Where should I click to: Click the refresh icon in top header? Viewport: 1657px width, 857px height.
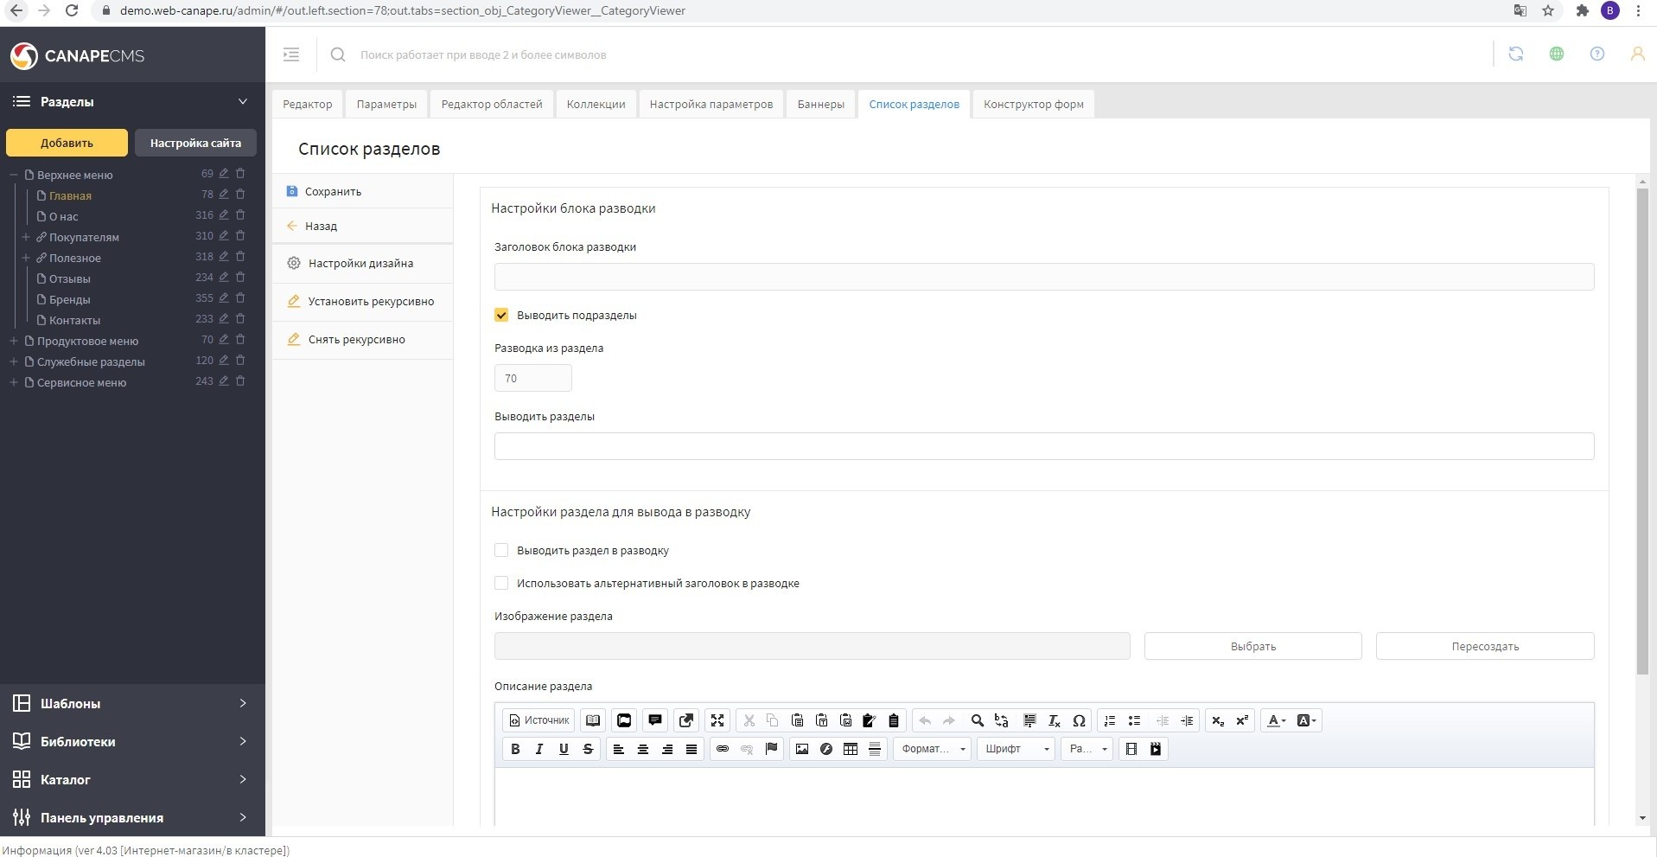[x=1515, y=54]
